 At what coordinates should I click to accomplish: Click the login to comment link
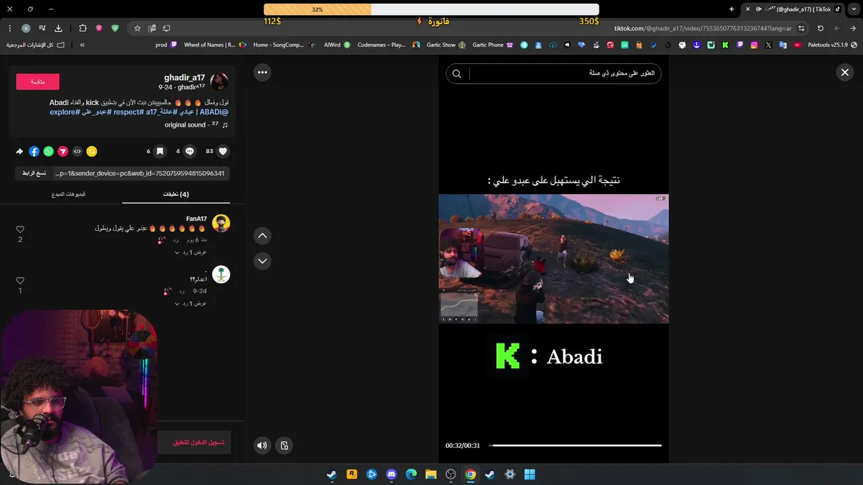(x=199, y=443)
